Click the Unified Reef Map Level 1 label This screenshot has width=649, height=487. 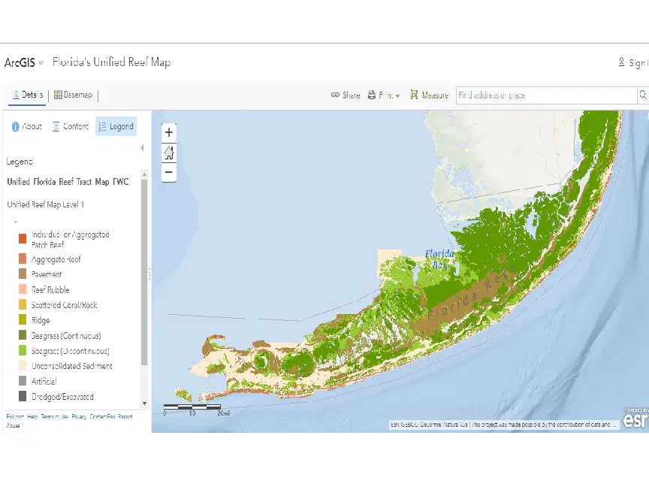[x=46, y=204]
